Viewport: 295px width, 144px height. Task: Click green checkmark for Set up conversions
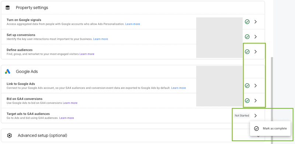click(x=247, y=37)
